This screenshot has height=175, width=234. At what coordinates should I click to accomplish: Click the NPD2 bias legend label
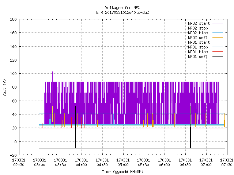[x=198, y=33]
